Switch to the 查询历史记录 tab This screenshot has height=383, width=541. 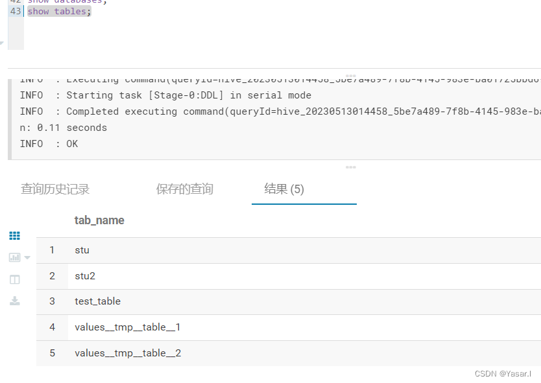click(x=55, y=189)
